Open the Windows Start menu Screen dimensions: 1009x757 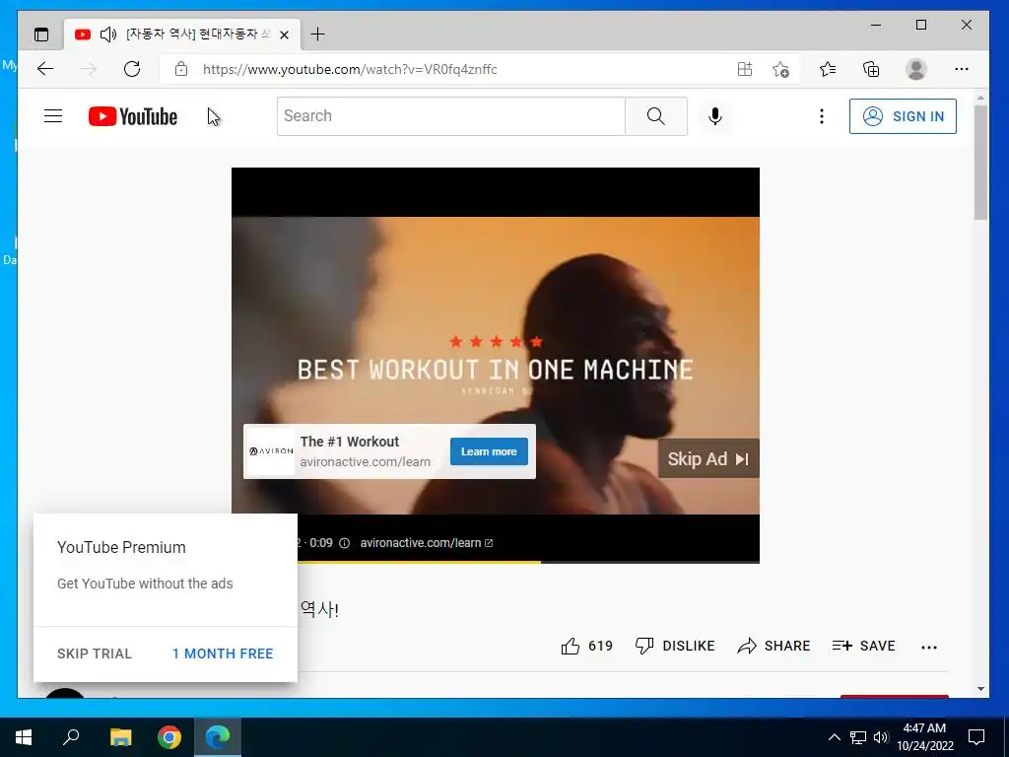[24, 737]
